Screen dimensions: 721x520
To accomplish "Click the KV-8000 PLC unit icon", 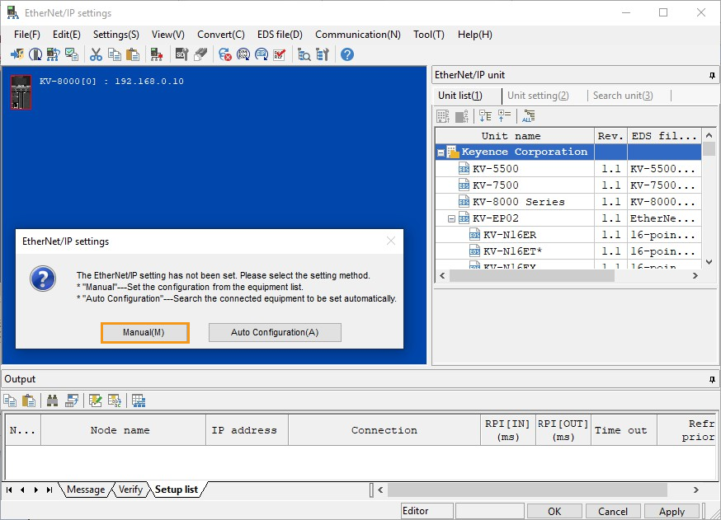I will (x=21, y=92).
